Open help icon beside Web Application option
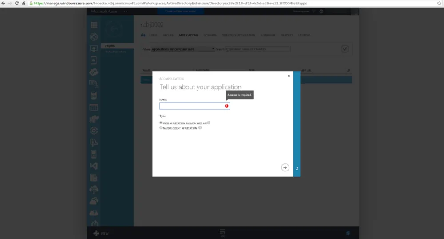 click(209, 123)
